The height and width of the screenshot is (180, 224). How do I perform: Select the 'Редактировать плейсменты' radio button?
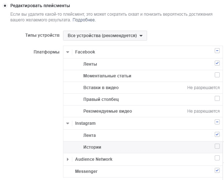(5, 6)
